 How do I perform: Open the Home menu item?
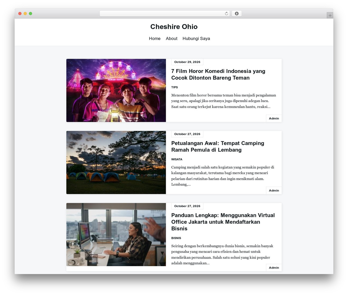[x=155, y=39]
